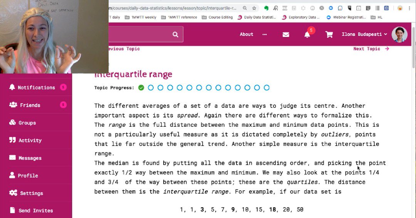Open Friends in the left sidebar
The width and height of the screenshot is (416, 218).
pos(36,105)
